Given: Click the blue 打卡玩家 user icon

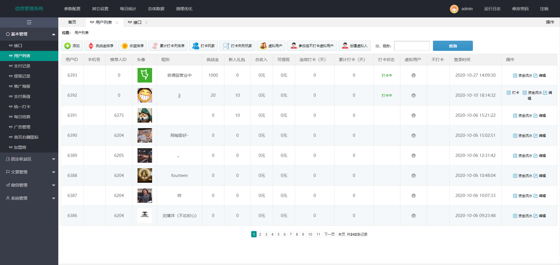Looking at the screenshot, I should [196, 46].
